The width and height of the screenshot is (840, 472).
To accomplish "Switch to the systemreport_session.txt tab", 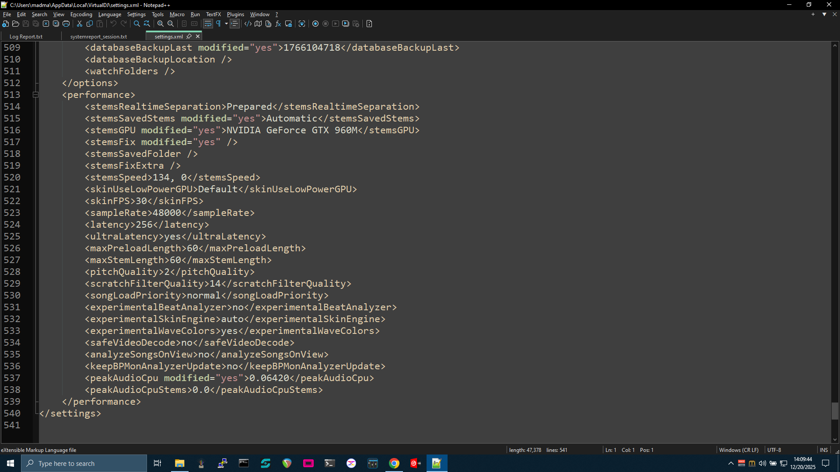I will click(98, 37).
